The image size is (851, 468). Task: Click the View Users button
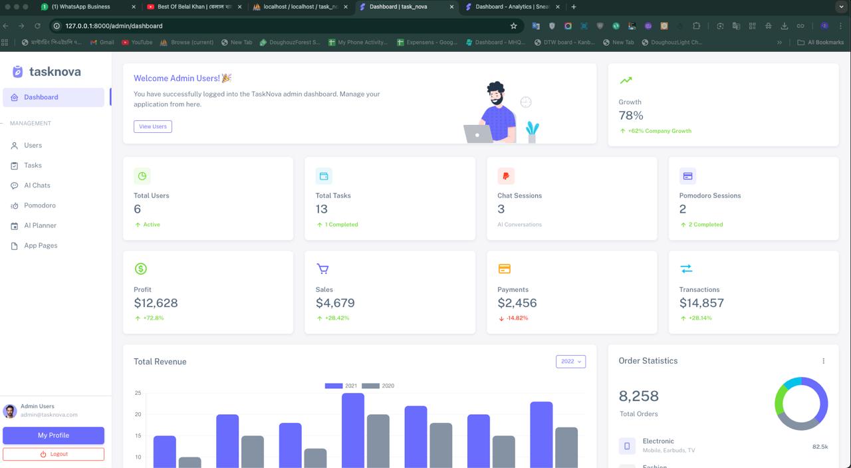(153, 126)
